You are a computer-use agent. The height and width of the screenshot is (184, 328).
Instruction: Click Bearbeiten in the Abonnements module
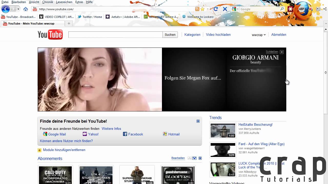coord(178,158)
